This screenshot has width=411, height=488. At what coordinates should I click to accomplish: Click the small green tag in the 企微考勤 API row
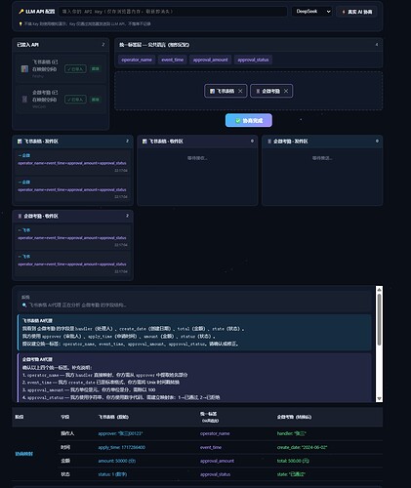(96, 100)
